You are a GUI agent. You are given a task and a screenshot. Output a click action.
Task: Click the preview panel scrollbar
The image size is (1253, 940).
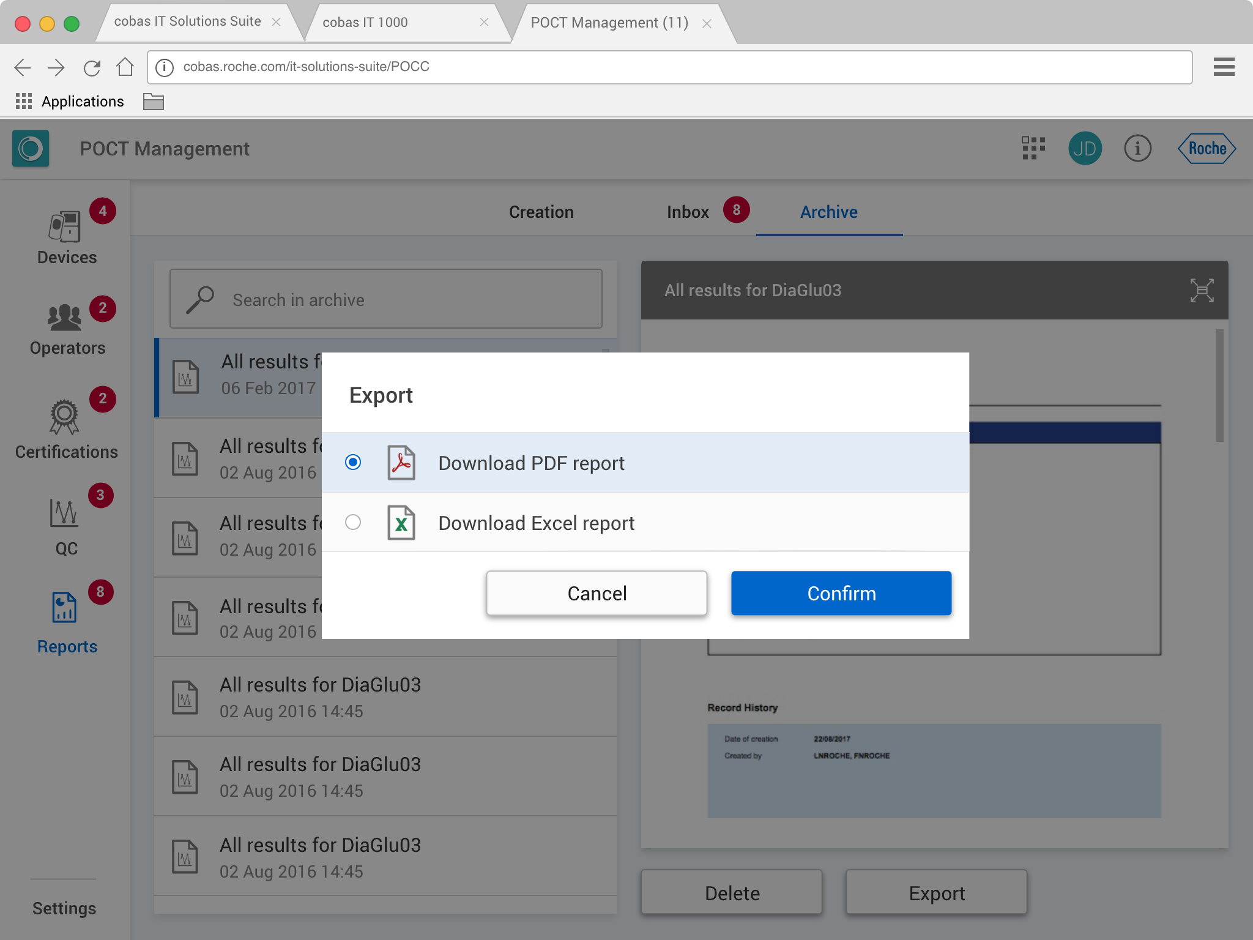tap(1219, 386)
